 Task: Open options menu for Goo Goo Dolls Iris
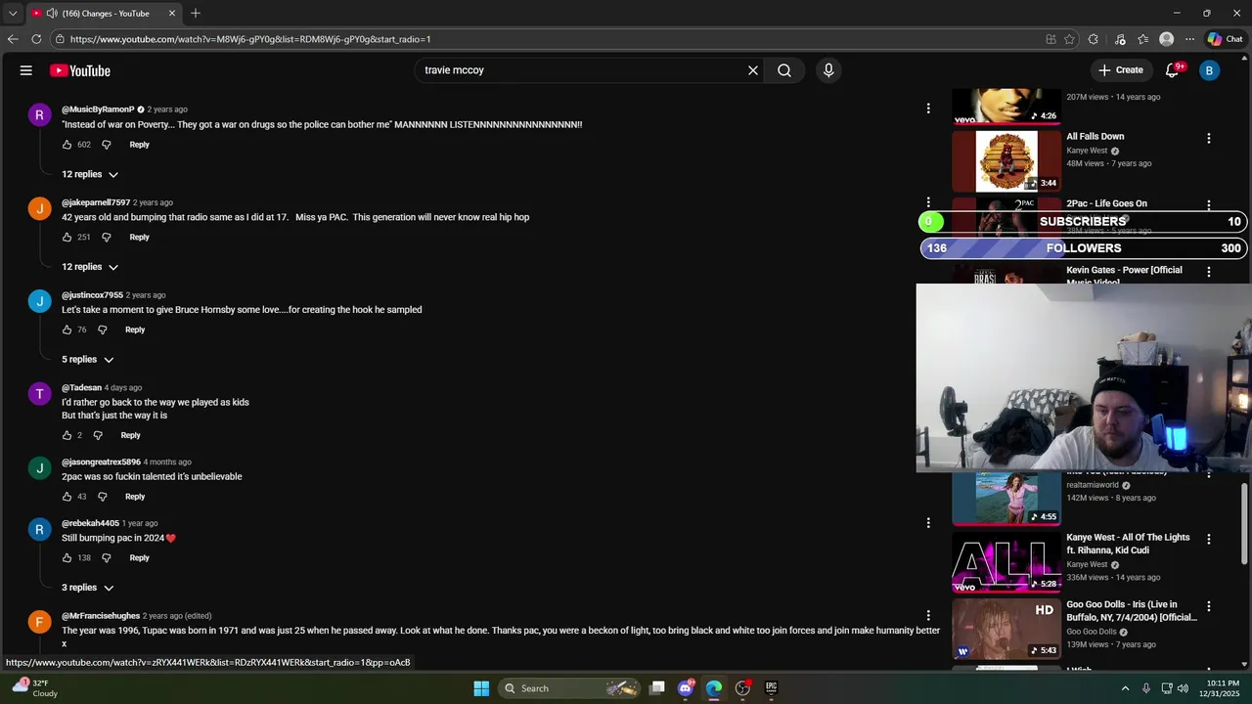point(1209,606)
